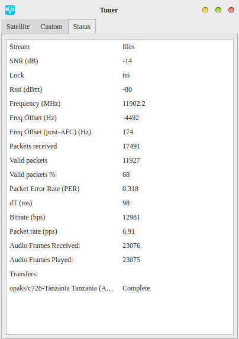Close the Tuner window with red button
This screenshot has height=339, width=239.
pos(231,10)
